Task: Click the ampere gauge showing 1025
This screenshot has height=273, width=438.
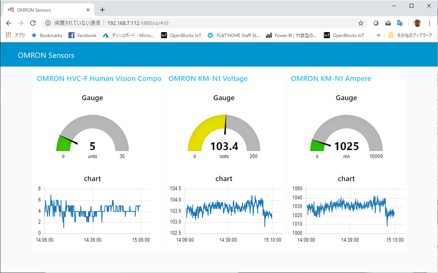Action: tap(347, 136)
